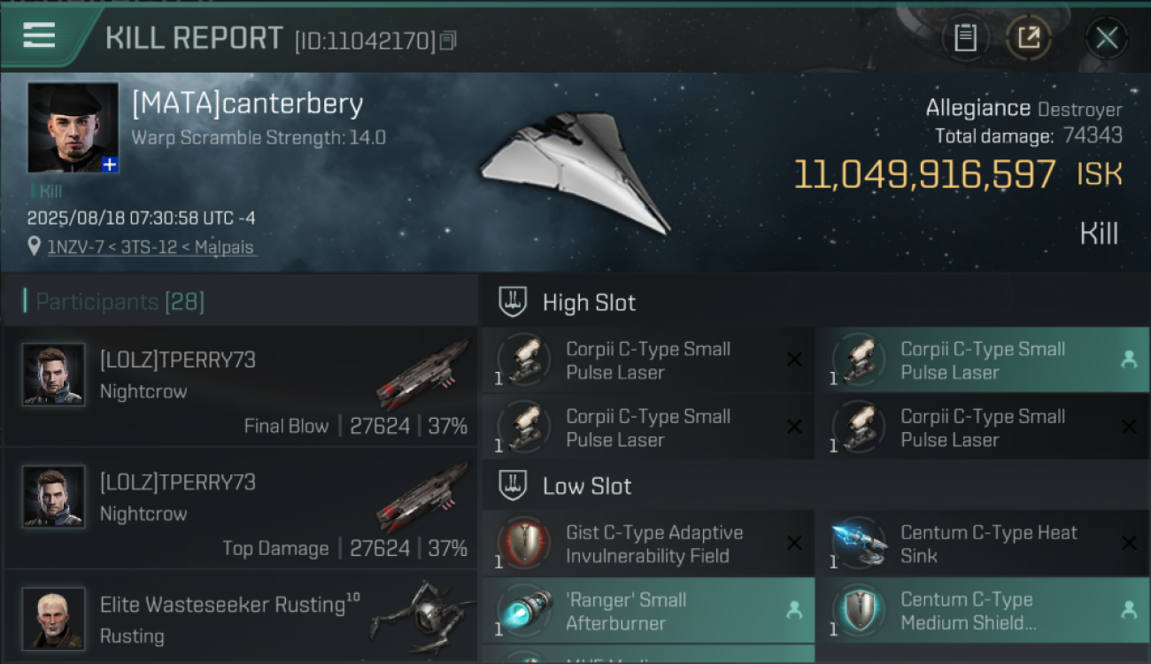Select the Low Slot shield icon
1151x664 pixels.
coord(514,485)
